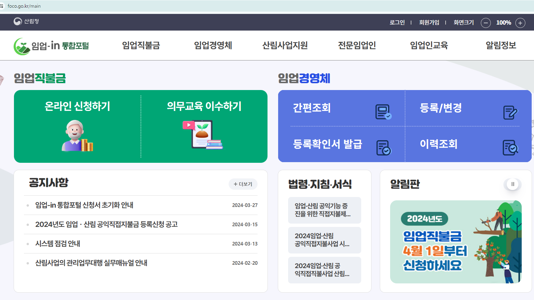Click 더보기 to see all notices
Image resolution: width=534 pixels, height=300 pixels.
tap(243, 184)
